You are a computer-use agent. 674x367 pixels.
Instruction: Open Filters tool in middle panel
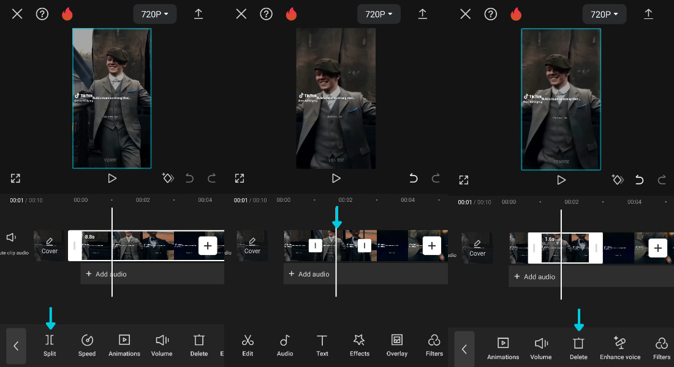tap(434, 346)
